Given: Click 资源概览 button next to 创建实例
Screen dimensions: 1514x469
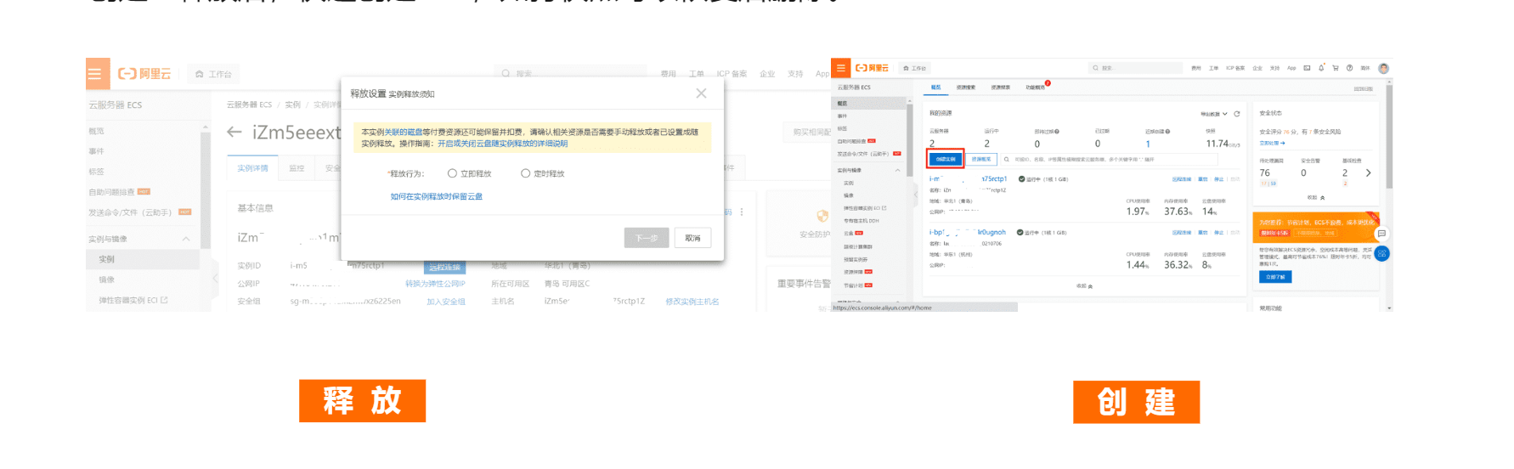Looking at the screenshot, I should [x=981, y=159].
